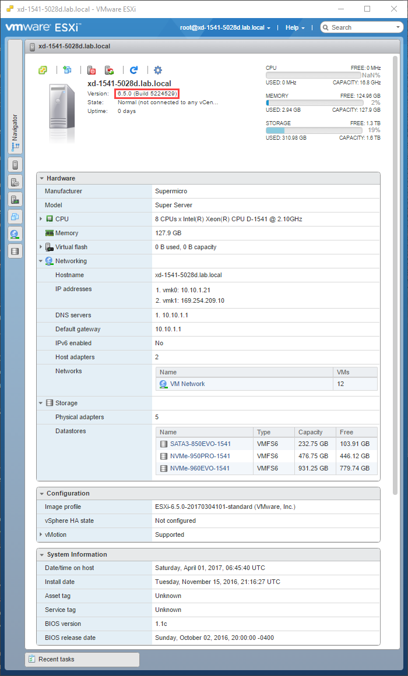The height and width of the screenshot is (676, 408).
Task: Open the SATA3-850EVO-1541 datastore link
Action: coord(201,444)
